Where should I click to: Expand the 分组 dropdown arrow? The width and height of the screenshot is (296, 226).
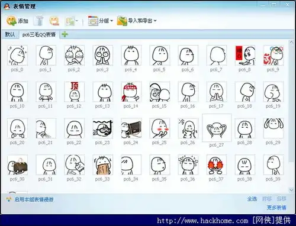[111, 21]
